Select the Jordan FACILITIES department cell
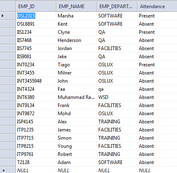 (117, 48)
